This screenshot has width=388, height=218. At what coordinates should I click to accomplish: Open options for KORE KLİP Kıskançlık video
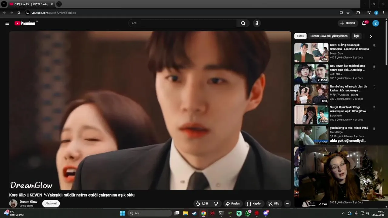click(x=374, y=46)
